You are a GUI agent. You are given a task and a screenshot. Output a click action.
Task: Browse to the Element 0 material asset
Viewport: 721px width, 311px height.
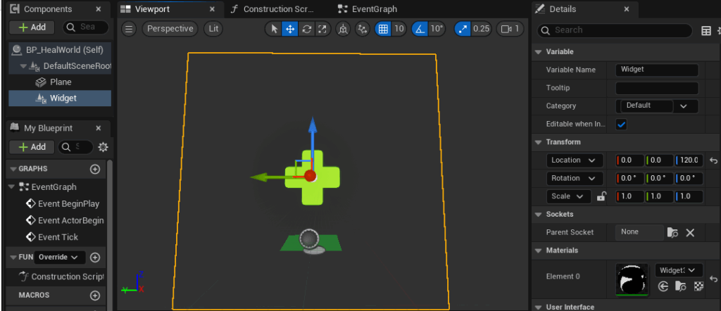coord(681,286)
